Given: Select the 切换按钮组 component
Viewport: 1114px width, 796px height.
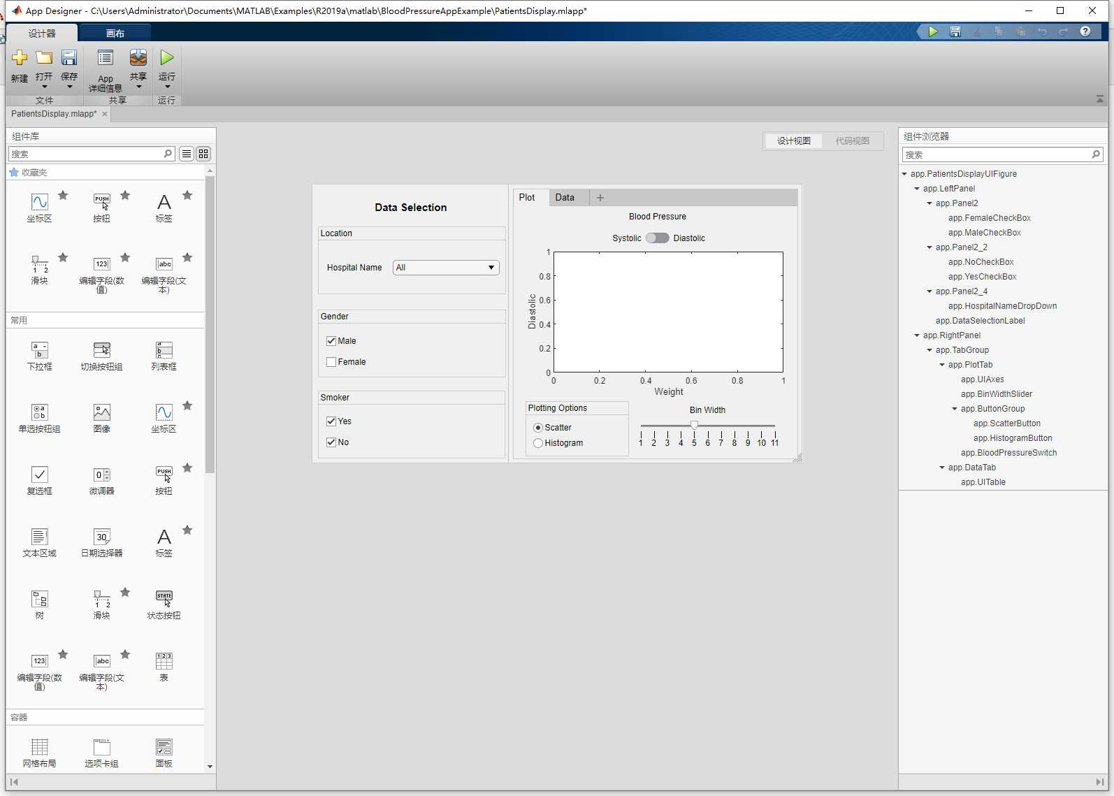Looking at the screenshot, I should 102,356.
